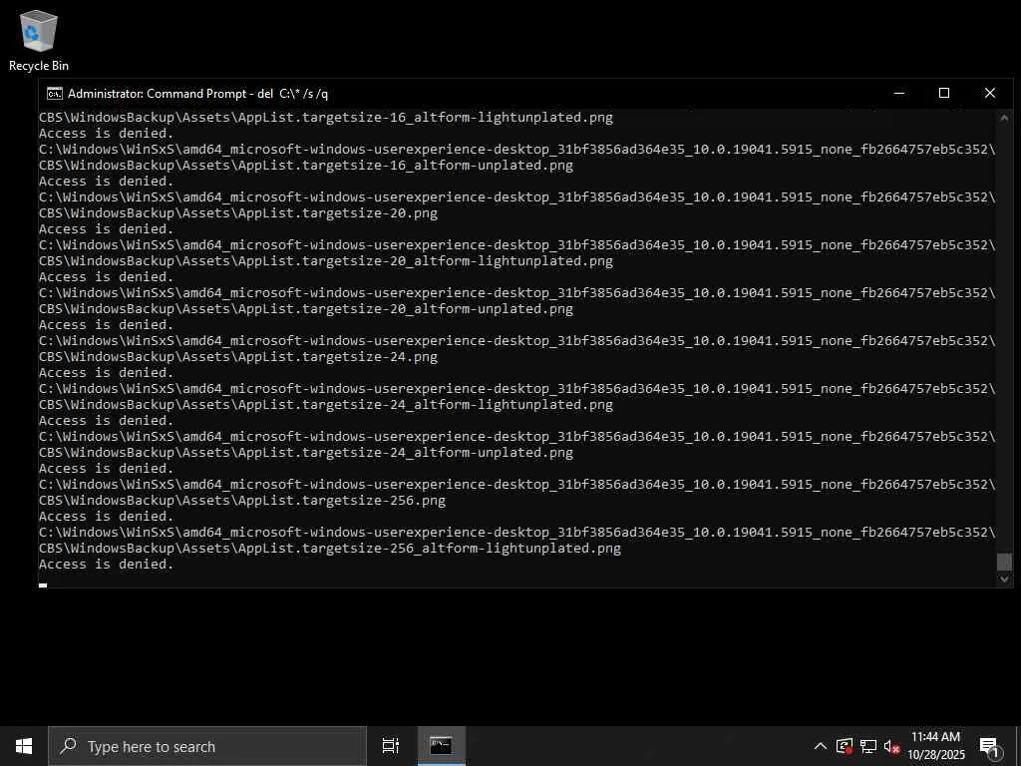
Task: Click the console scrollbar down arrow
Action: tap(1004, 579)
